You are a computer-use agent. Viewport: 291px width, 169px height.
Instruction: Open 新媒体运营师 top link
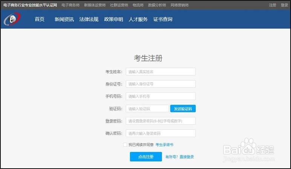pyautogui.click(x=95, y=5)
